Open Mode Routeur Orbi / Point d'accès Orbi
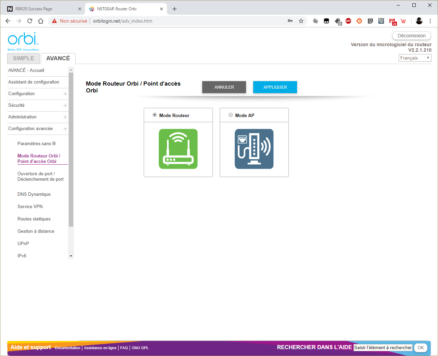The image size is (438, 356). coord(39,158)
